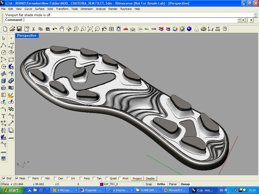
Task: Click the Zoom Extents icon
Action: coord(90,29)
